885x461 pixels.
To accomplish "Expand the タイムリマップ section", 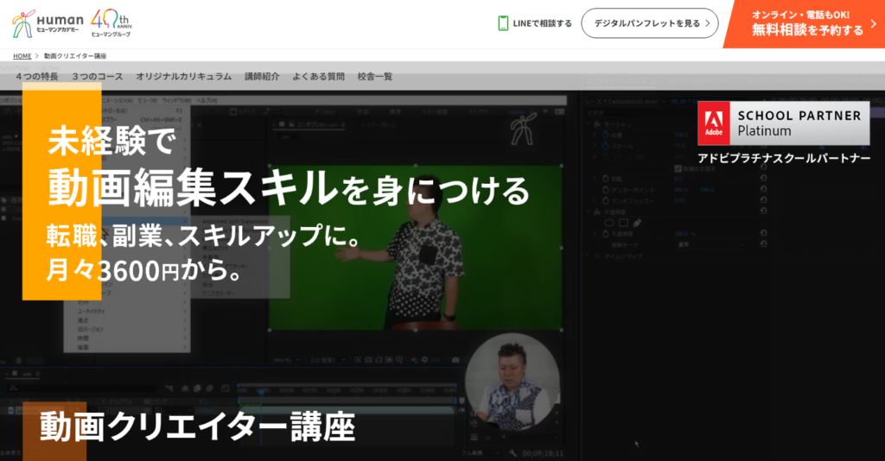I will 586,256.
